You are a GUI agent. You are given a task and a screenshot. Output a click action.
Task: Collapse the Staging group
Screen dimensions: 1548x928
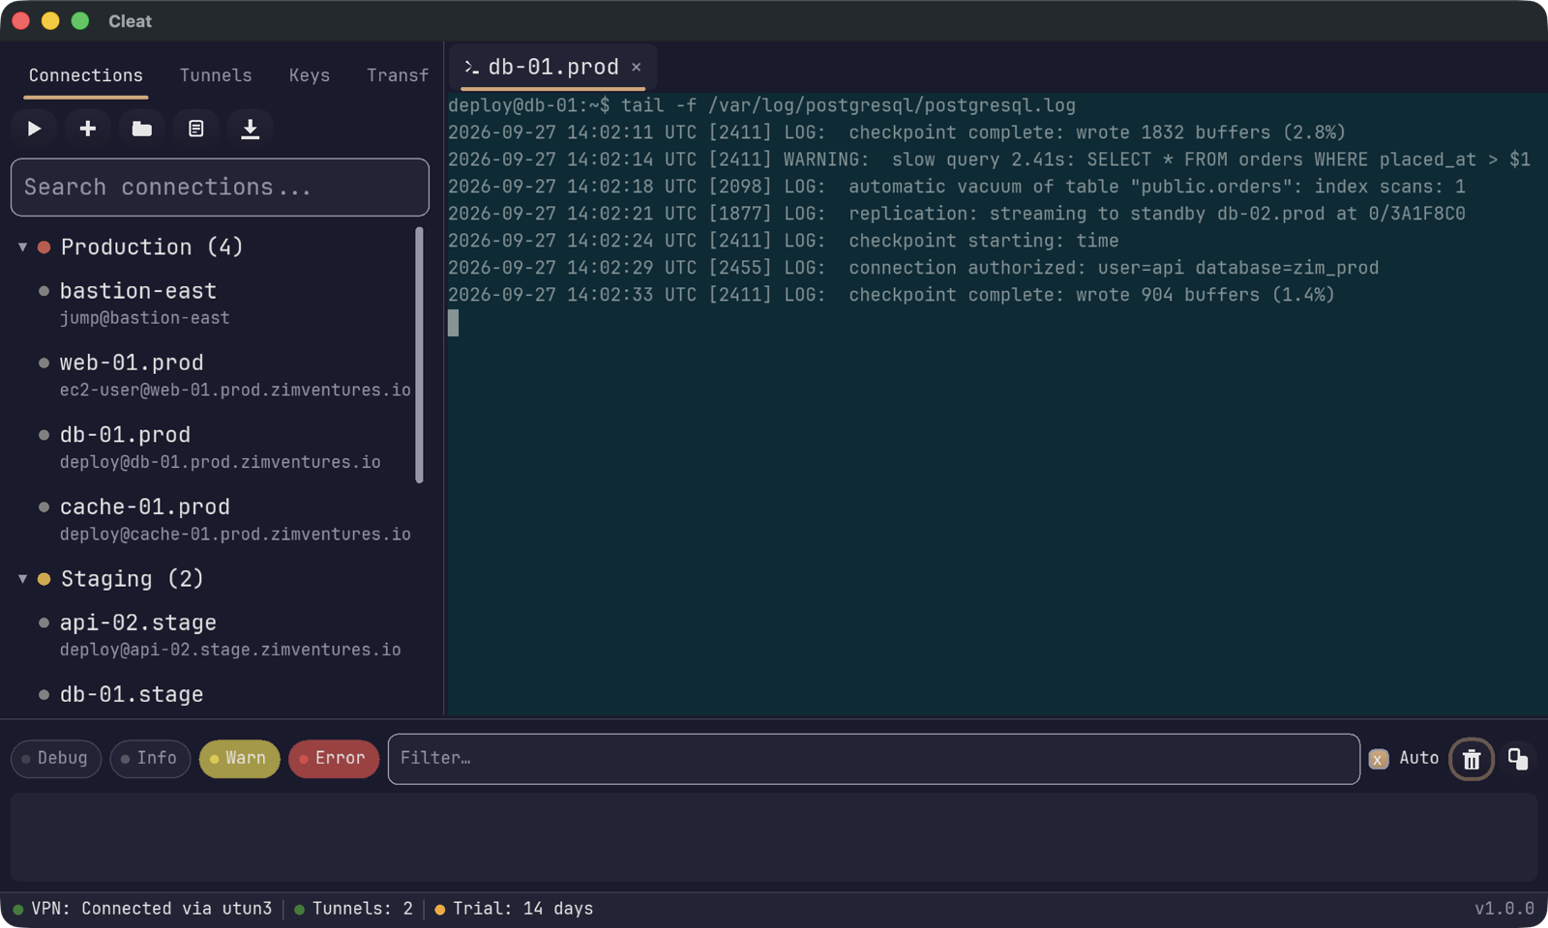(22, 579)
